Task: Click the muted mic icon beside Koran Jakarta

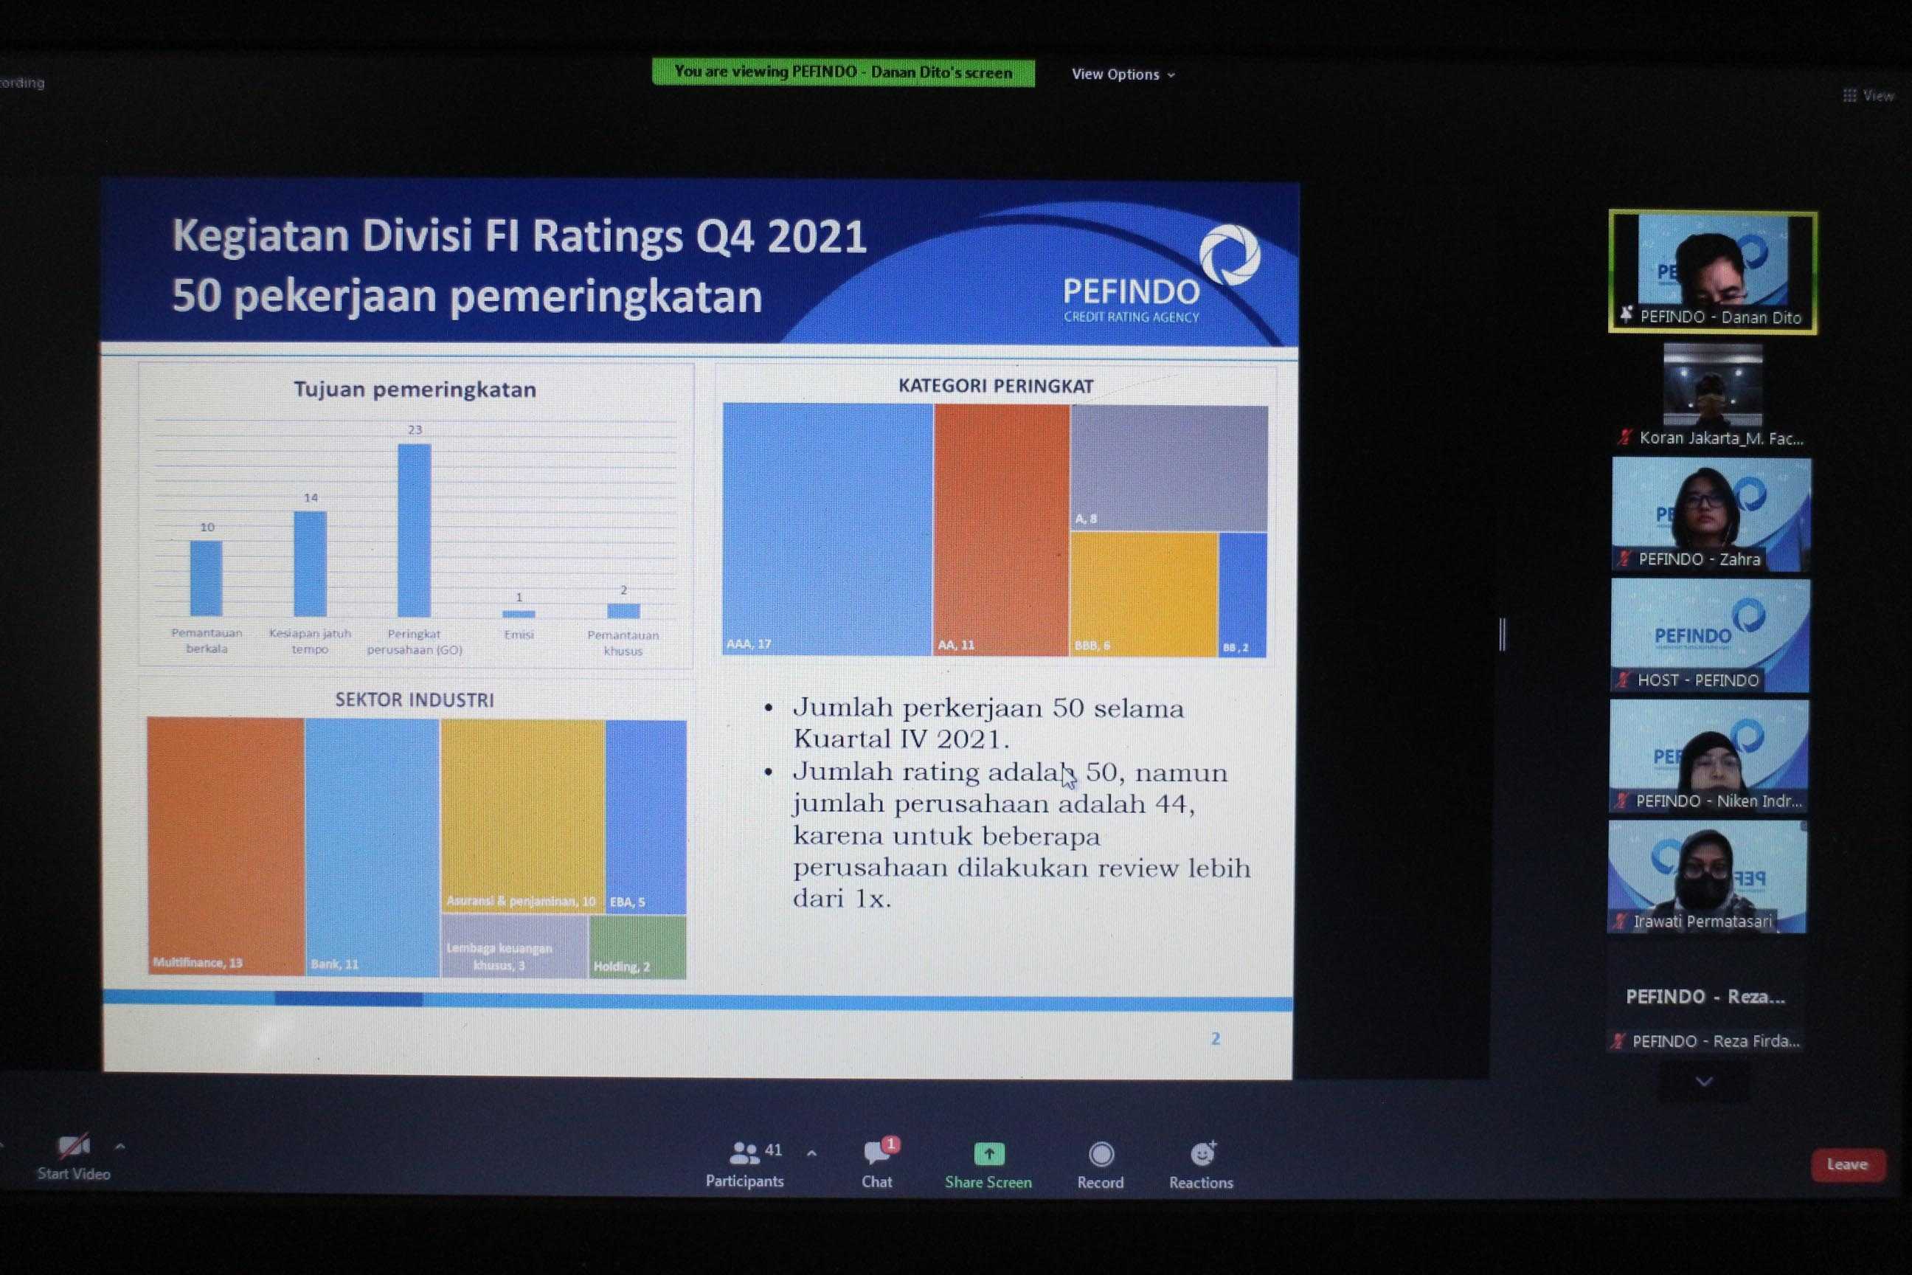Action: [x=1624, y=438]
